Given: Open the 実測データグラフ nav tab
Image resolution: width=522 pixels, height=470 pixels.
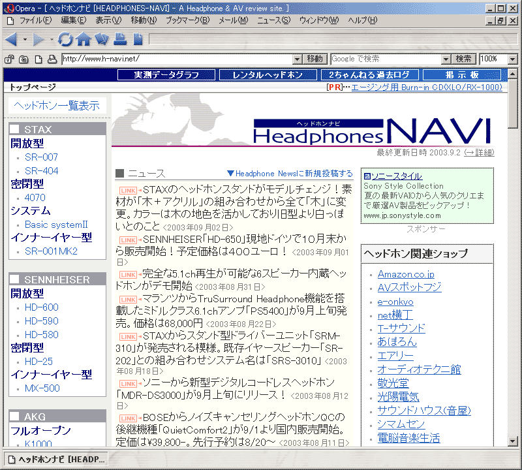Looking at the screenshot, I should coord(166,75).
